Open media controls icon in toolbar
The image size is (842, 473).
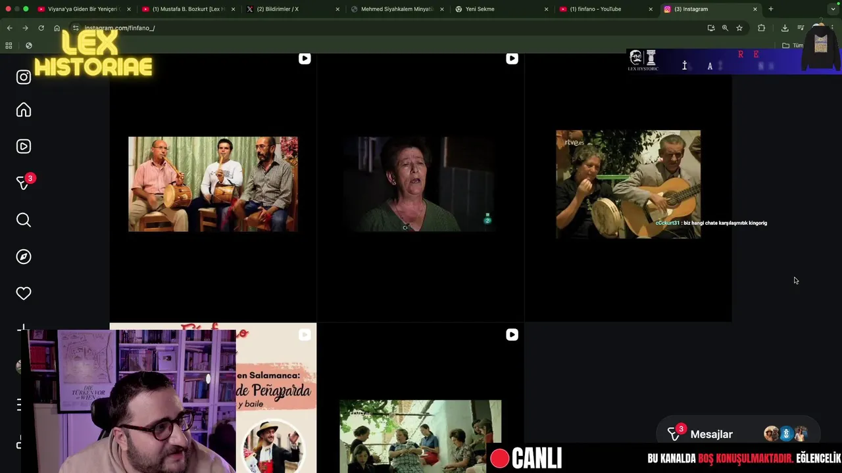tap(801, 28)
